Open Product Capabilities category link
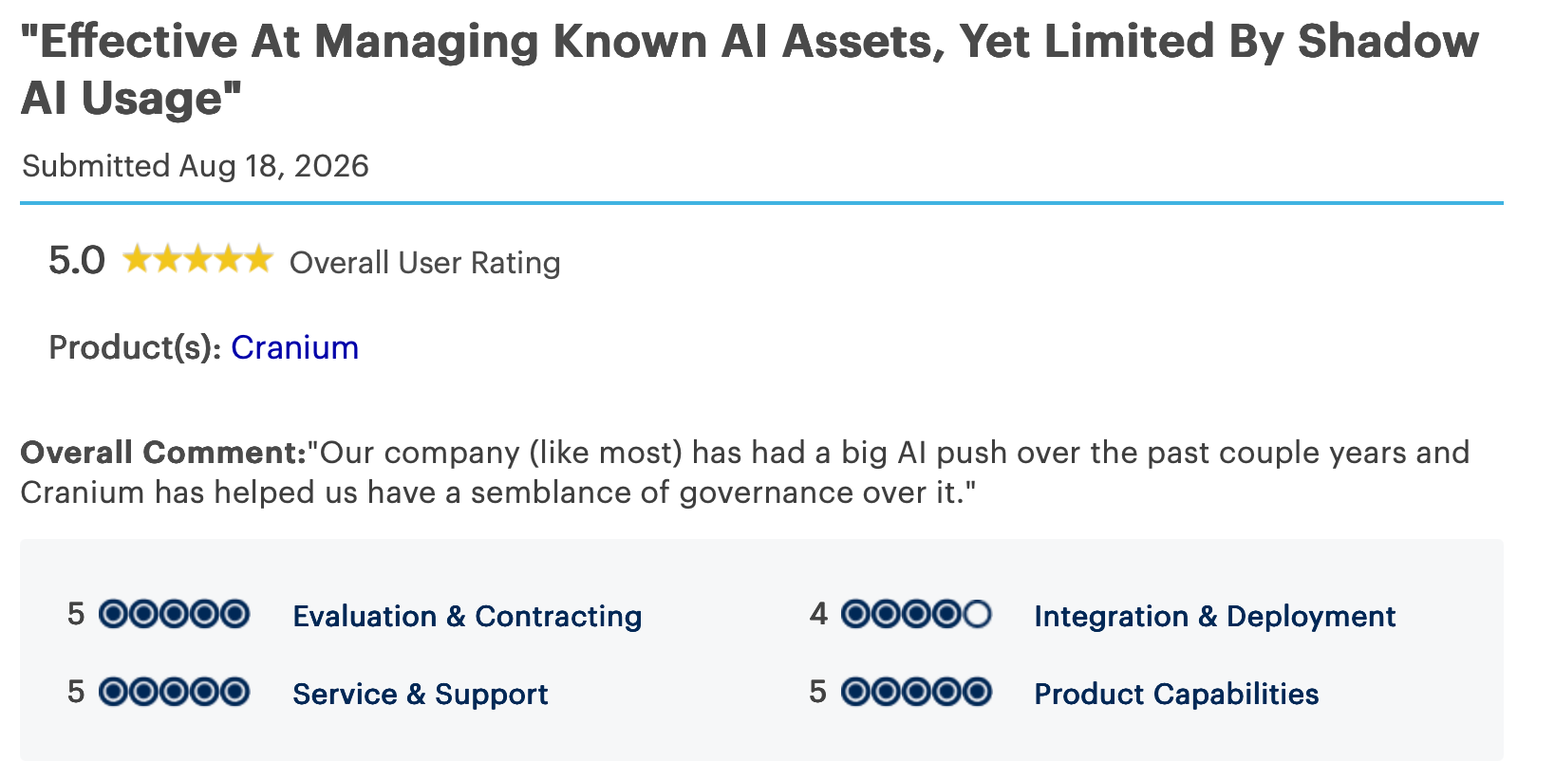This screenshot has width=1555, height=761. tap(1176, 695)
